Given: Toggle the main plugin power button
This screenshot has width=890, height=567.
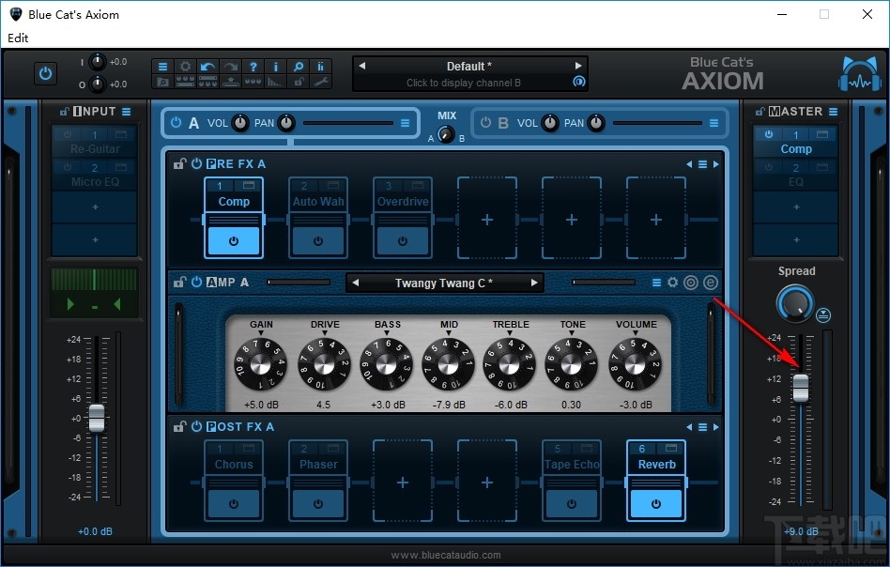Looking at the screenshot, I should (45, 74).
